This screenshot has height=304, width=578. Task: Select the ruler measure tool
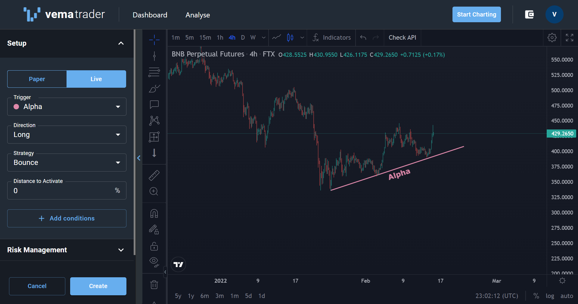click(154, 175)
